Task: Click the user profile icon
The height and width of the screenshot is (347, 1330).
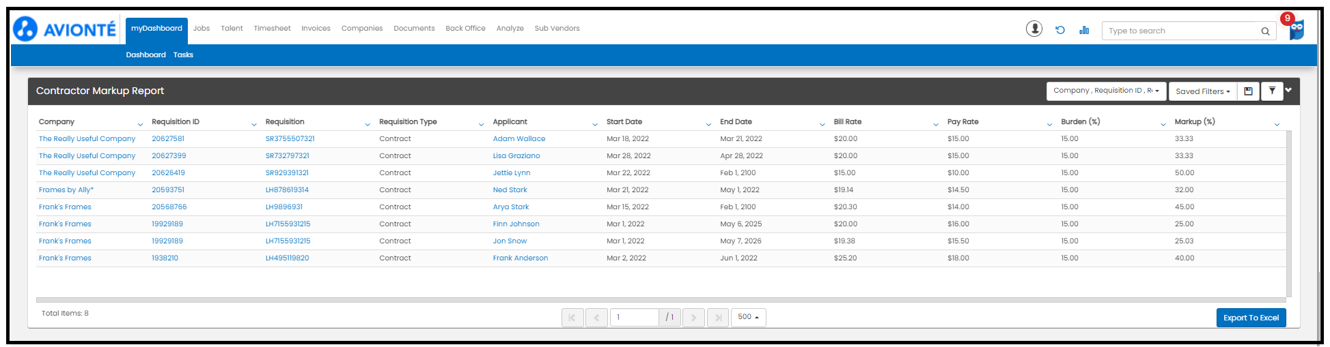Action: (x=1034, y=29)
